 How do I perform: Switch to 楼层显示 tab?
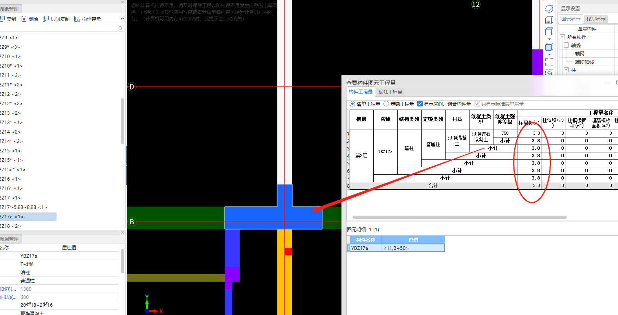pyautogui.click(x=596, y=19)
